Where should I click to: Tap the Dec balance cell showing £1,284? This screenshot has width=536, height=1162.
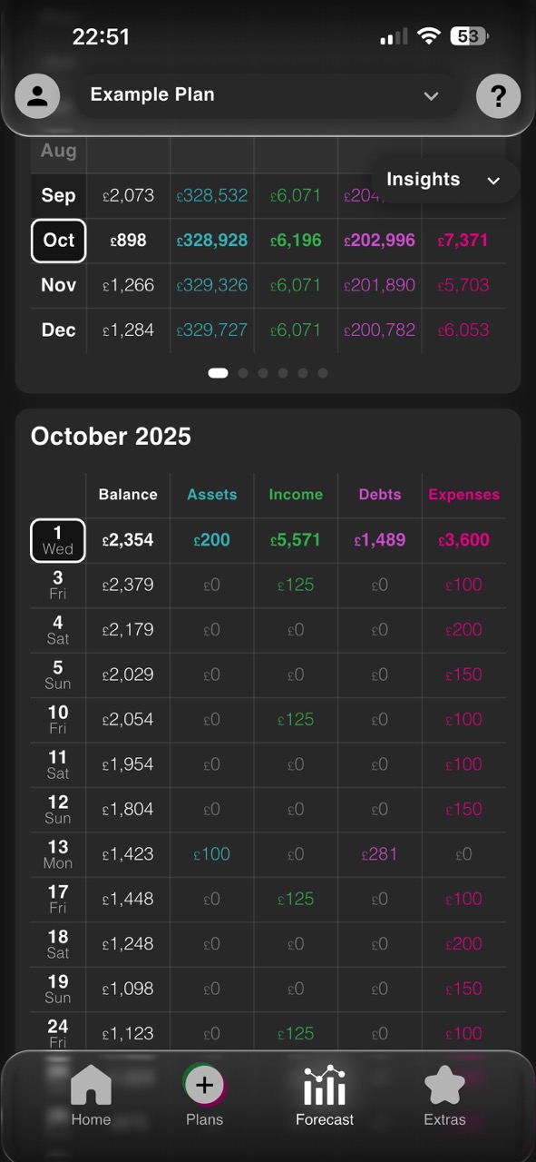coord(128,330)
